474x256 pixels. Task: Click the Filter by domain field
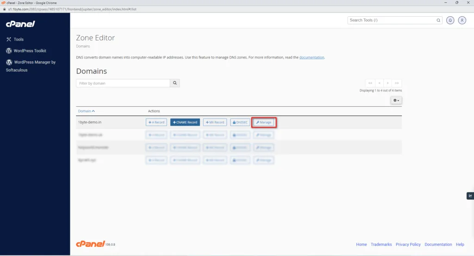[123, 83]
